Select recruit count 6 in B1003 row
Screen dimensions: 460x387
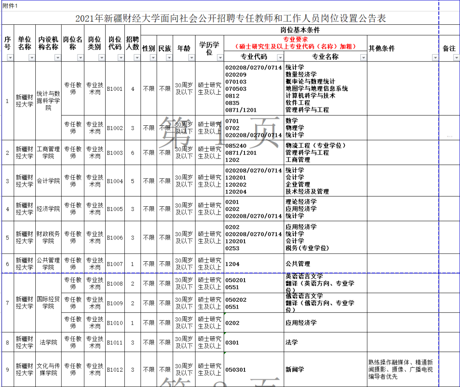(132, 153)
